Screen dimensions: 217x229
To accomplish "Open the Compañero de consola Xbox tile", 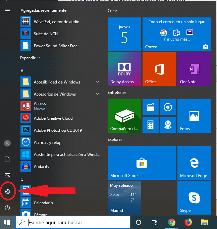I will 124,116.
